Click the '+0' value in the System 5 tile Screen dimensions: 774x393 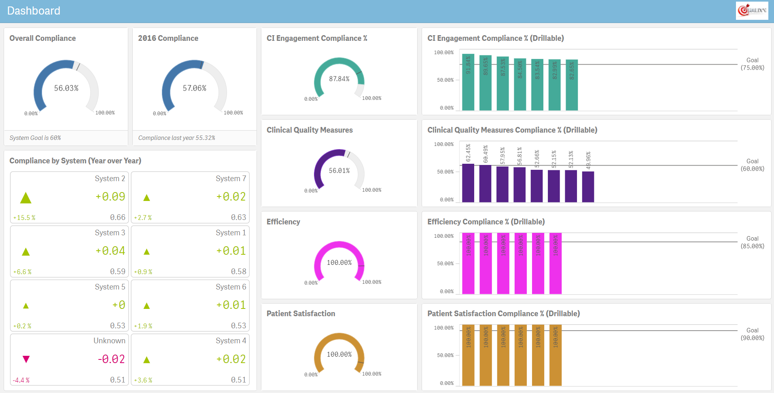click(119, 305)
